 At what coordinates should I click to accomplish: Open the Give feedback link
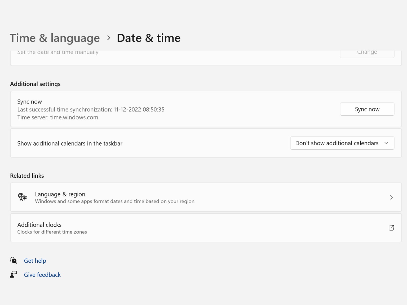point(42,275)
